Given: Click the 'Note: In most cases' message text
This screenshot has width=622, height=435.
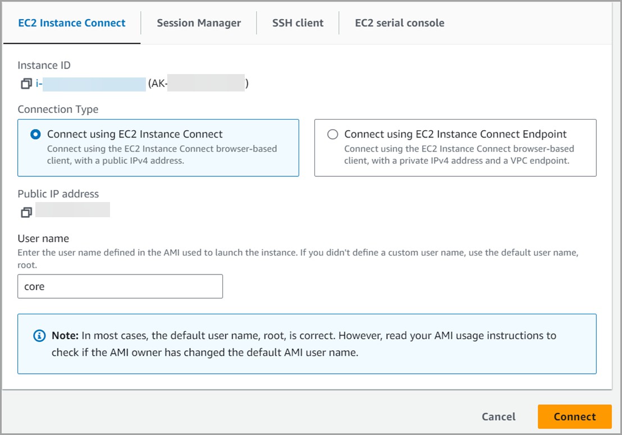Looking at the screenshot, I should (x=304, y=344).
